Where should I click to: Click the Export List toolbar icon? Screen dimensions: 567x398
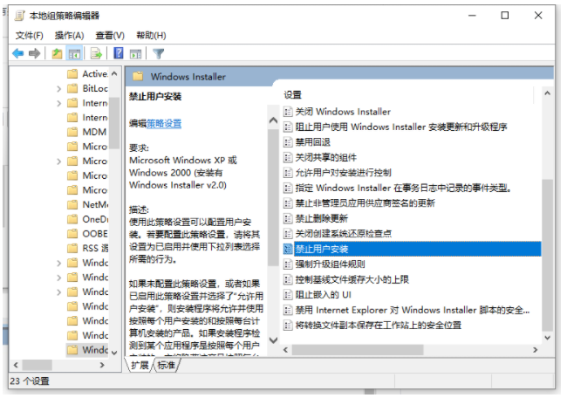pos(97,53)
